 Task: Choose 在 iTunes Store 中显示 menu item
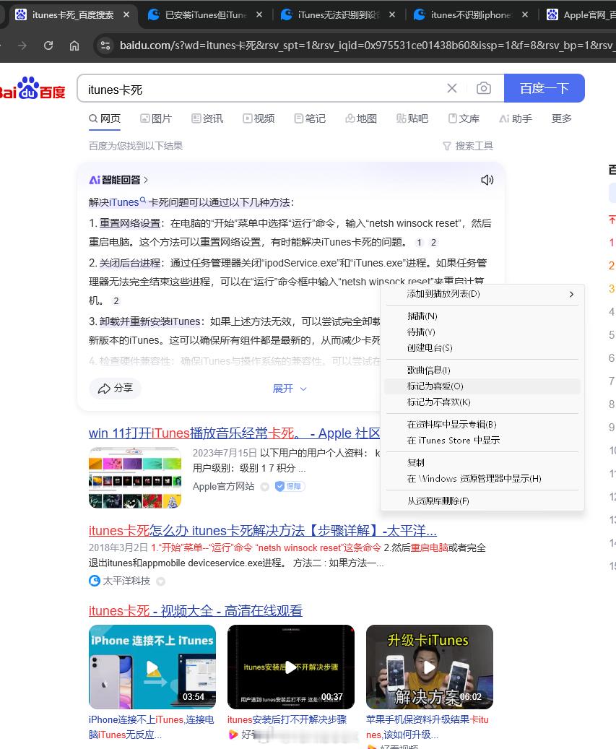482,441
